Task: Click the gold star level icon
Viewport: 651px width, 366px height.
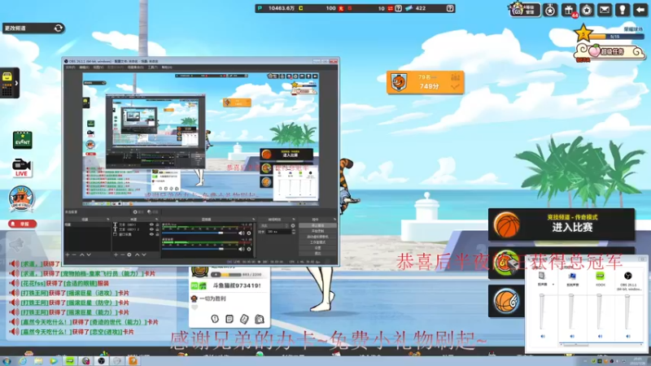Action: [583, 33]
